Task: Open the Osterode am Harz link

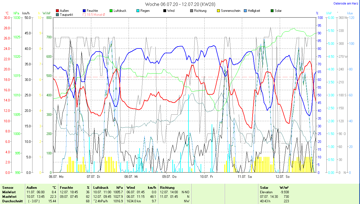Action: [x=346, y=3]
